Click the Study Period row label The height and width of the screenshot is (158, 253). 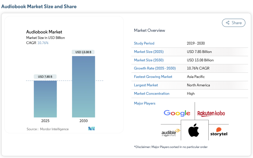(144, 43)
